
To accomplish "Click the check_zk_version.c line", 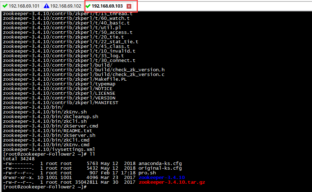I will 84,75.
